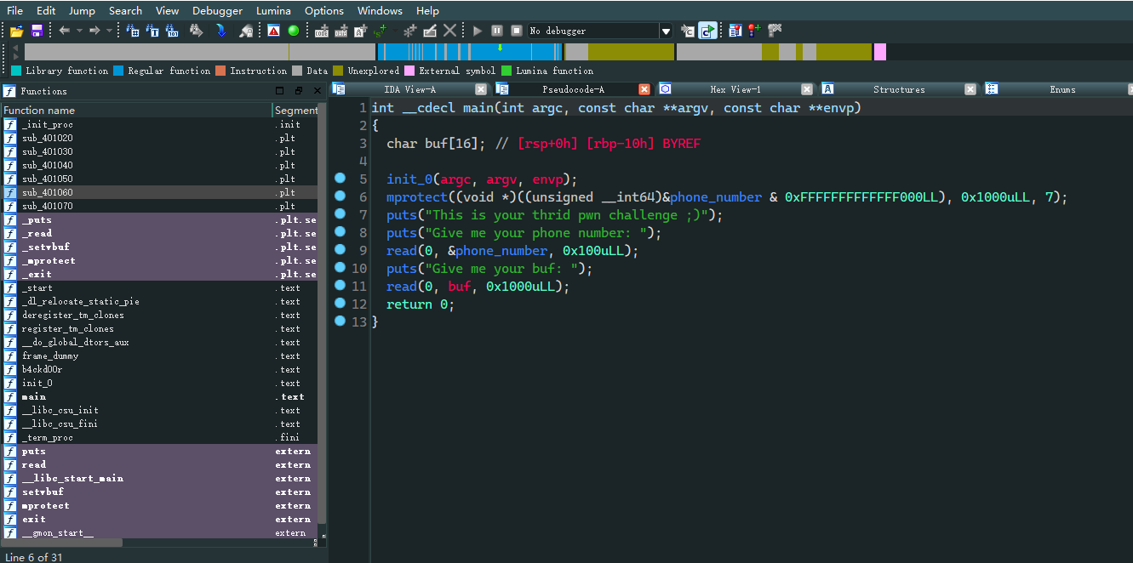Select b4ckd00r in the functions list
Image resolution: width=1133 pixels, height=563 pixels.
[x=42, y=369]
